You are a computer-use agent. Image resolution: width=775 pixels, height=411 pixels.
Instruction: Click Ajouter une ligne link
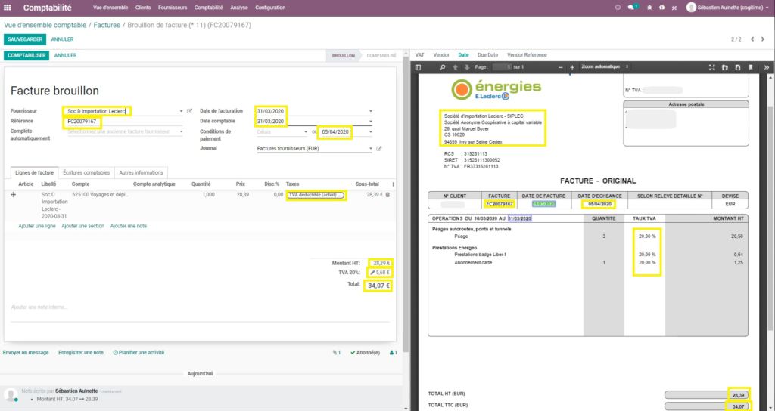[37, 226]
